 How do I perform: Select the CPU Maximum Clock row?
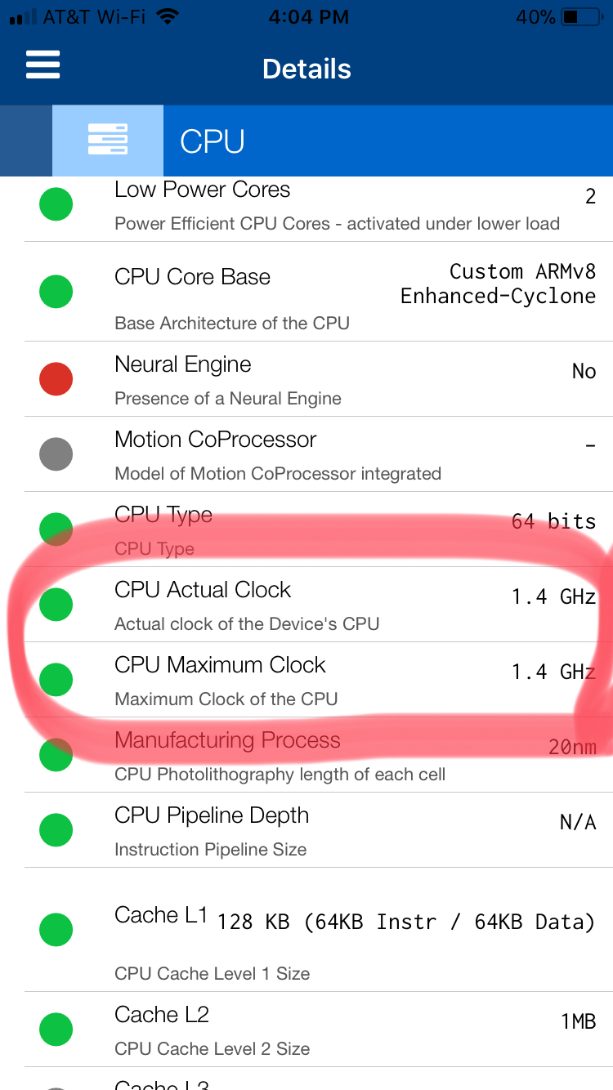point(306,680)
